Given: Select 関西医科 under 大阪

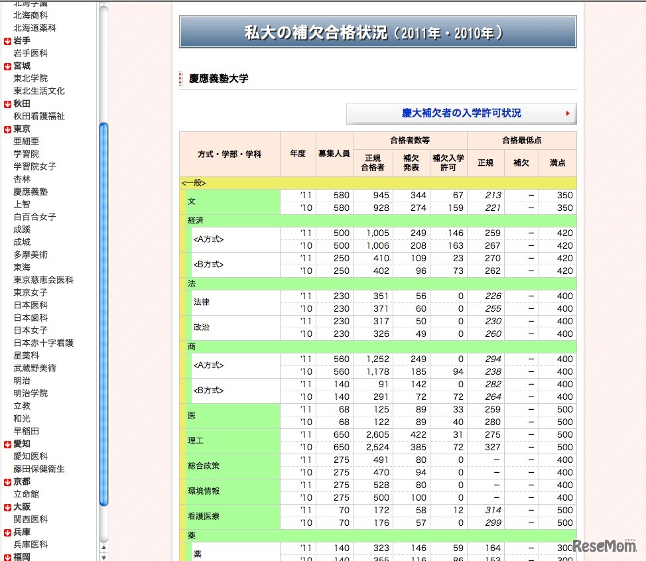Looking at the screenshot, I should pyautogui.click(x=28, y=519).
